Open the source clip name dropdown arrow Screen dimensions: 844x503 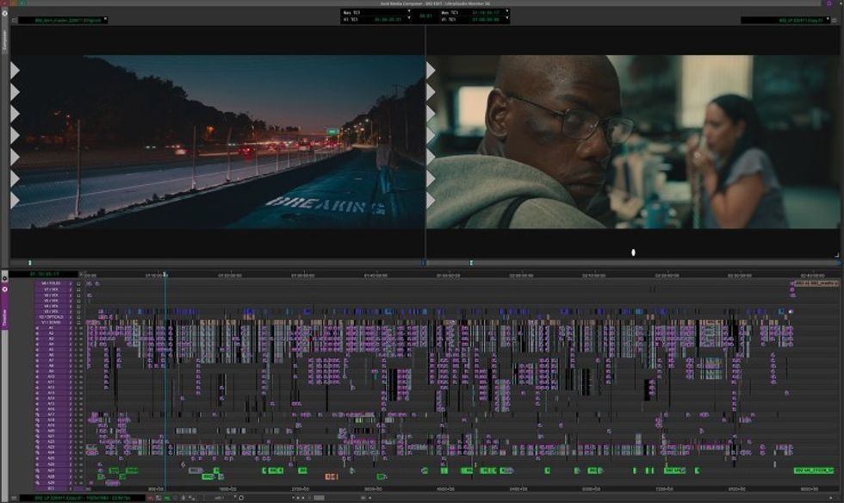(105, 20)
